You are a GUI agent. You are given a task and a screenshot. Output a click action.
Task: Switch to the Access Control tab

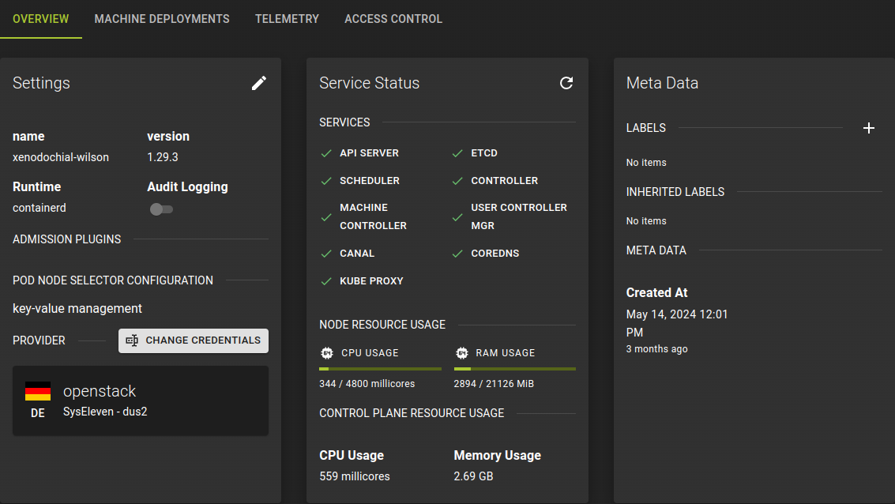(393, 18)
